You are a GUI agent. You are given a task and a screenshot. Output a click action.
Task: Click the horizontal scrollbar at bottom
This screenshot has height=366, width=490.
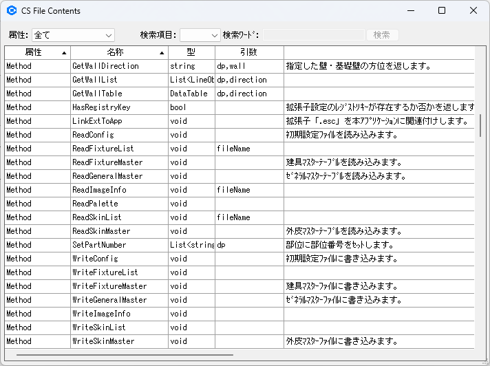coord(124,356)
